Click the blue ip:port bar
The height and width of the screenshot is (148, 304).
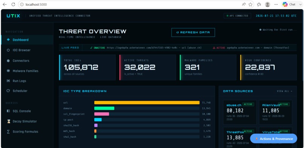click(x=98, y=120)
